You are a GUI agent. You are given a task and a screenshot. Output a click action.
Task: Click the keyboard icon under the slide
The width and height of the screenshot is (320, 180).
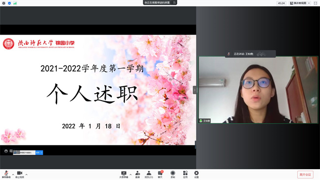(11, 151)
